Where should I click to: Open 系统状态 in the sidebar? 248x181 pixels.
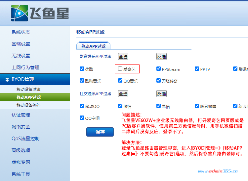21,32
